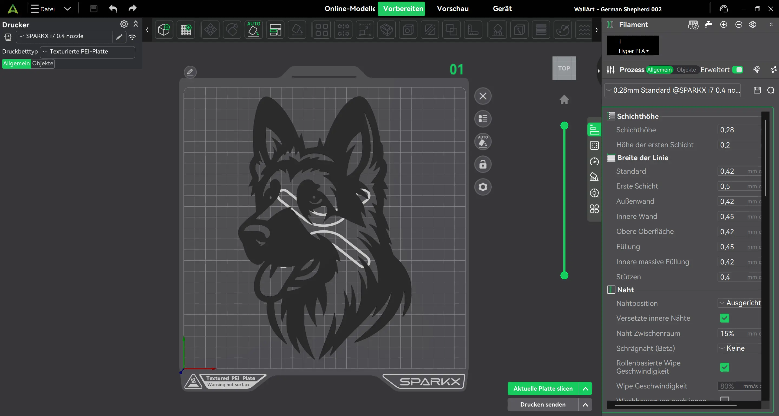Switch to the Vorbereiten tab
Viewport: 779px width, 416px height.
click(401, 9)
